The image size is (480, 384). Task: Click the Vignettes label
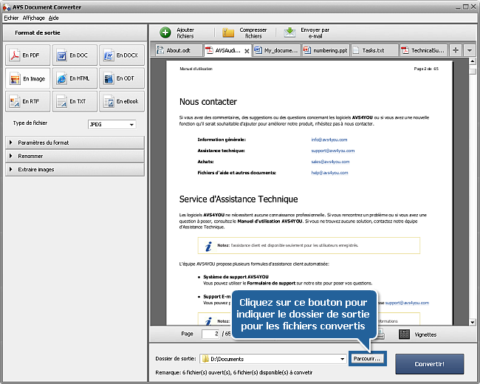[425, 335]
